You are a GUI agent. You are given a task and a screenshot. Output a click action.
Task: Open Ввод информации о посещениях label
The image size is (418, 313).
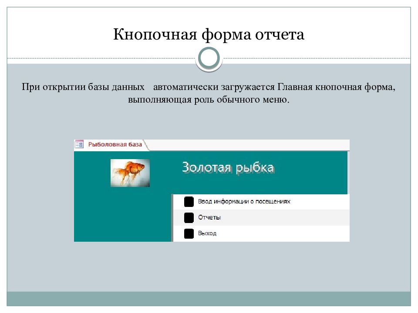(244, 201)
